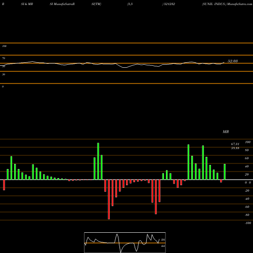This screenshot has height=253, width=253.
Task: Click the -60 label on the MR axis
Action: pyautogui.click(x=247, y=207)
